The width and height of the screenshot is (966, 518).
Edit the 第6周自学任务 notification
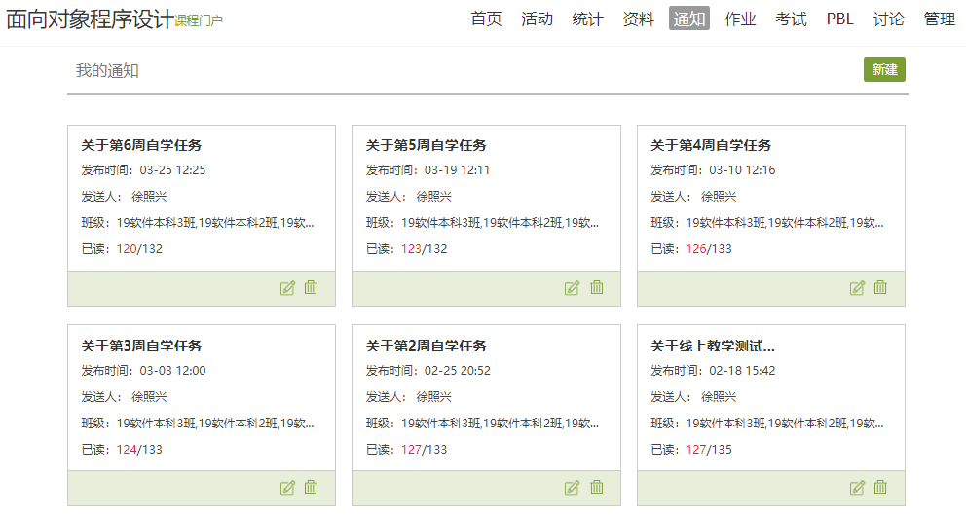point(287,287)
